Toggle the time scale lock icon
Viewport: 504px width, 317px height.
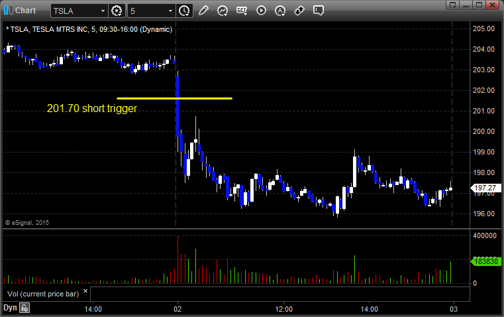point(25,308)
